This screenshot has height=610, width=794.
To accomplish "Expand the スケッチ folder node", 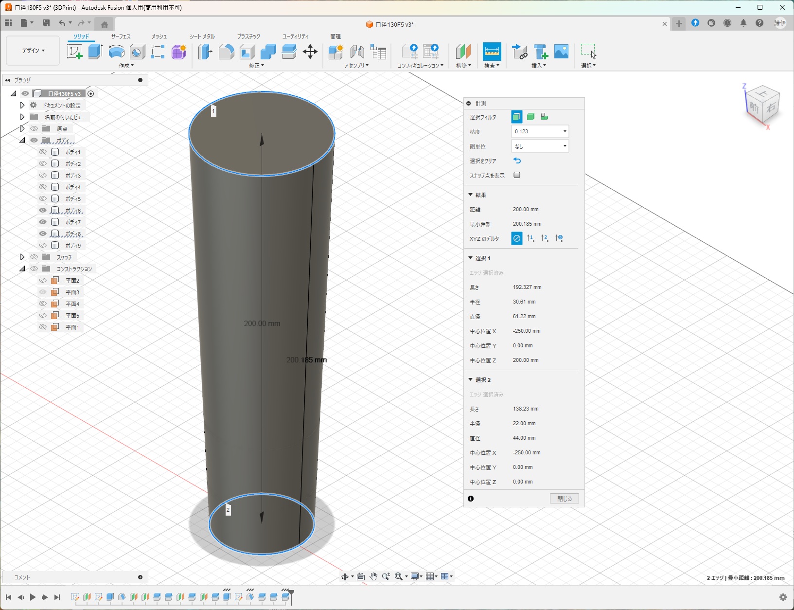I will pos(22,257).
